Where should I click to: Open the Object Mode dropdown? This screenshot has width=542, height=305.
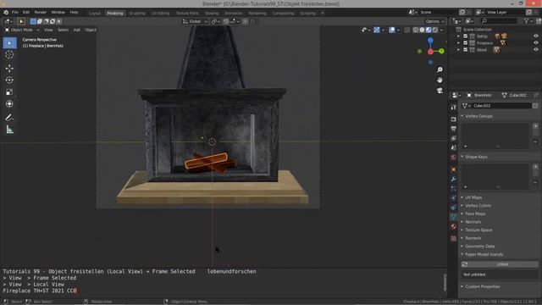tap(21, 30)
